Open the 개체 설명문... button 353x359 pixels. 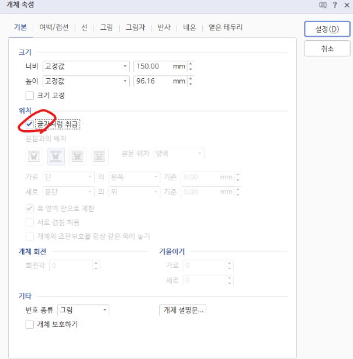coord(183,310)
